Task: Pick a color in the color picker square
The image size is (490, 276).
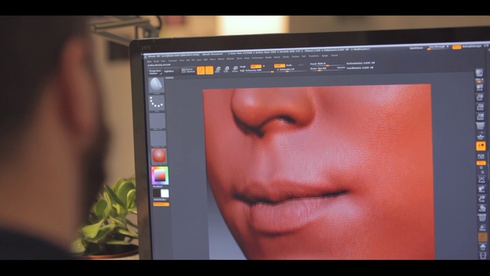Action: pyautogui.click(x=160, y=176)
